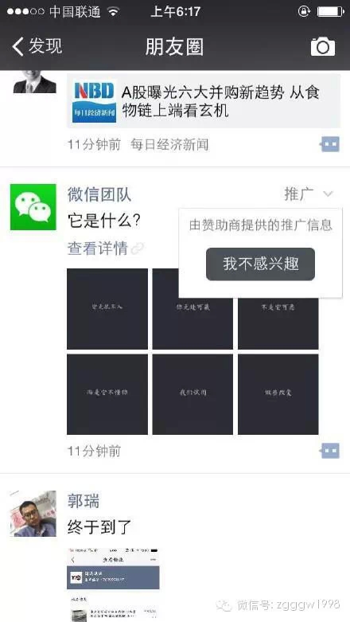Go back to 发现 page
This screenshot has width=350, height=622.
point(37,46)
